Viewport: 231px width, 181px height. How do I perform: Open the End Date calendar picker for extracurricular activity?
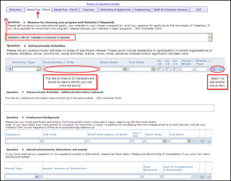click(154, 69)
